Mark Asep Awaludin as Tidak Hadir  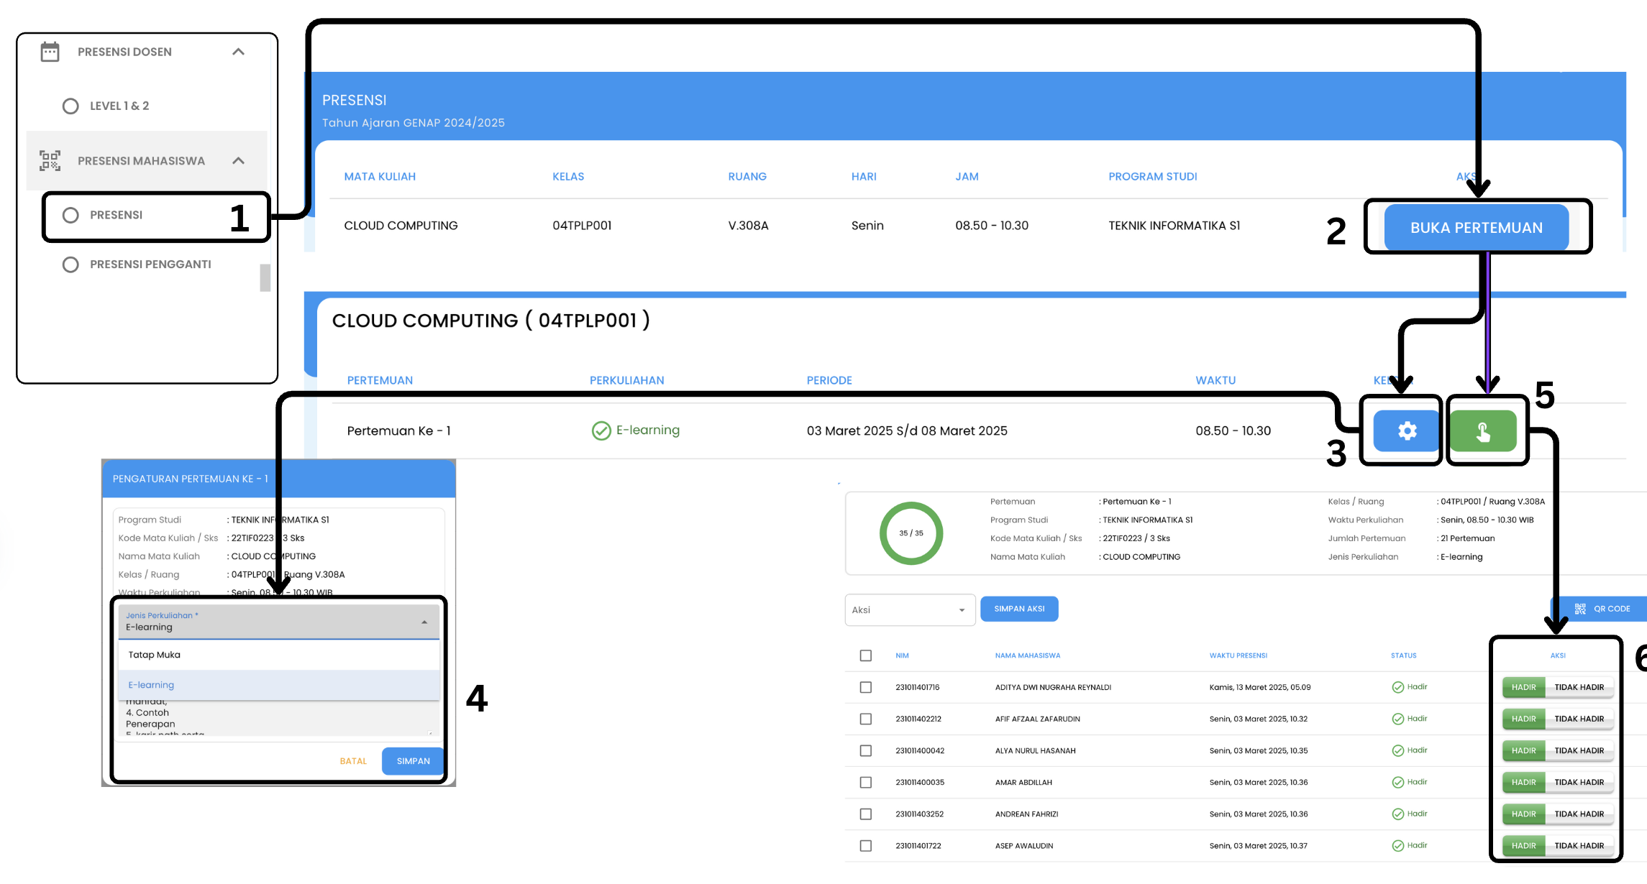tap(1579, 845)
